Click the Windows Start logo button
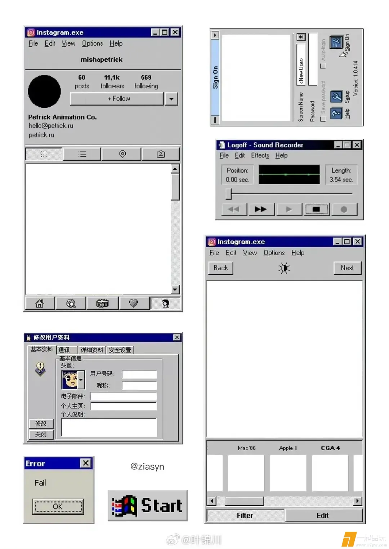The image size is (389, 549). pyautogui.click(x=148, y=506)
